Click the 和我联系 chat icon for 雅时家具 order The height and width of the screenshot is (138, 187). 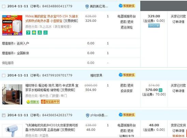pyautogui.click(x=127, y=75)
